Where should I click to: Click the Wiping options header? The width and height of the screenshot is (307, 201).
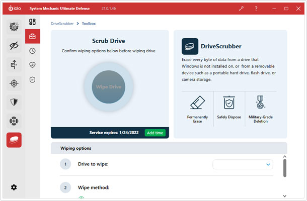(169, 148)
